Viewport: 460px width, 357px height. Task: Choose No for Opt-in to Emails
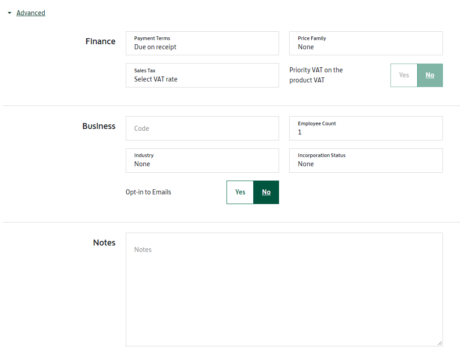pyautogui.click(x=266, y=192)
